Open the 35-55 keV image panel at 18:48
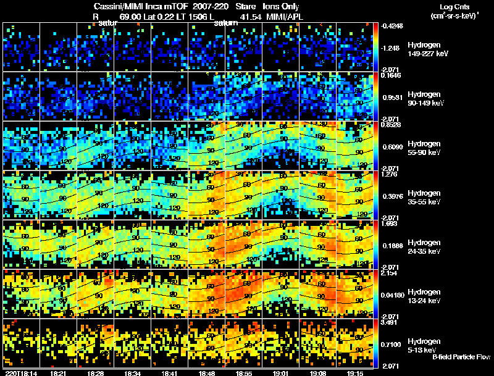Screen dimensions: 494x376 [x=207, y=195]
